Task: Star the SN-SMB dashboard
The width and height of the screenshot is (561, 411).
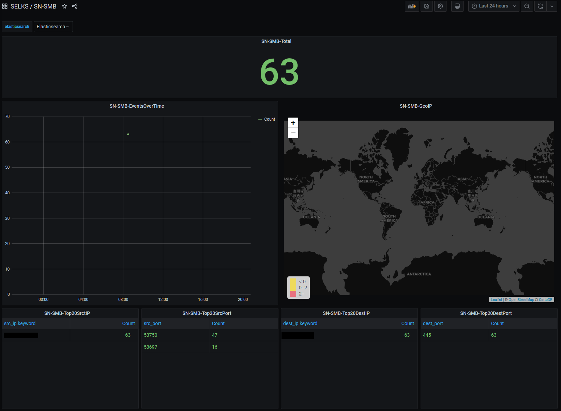Action: [x=64, y=6]
